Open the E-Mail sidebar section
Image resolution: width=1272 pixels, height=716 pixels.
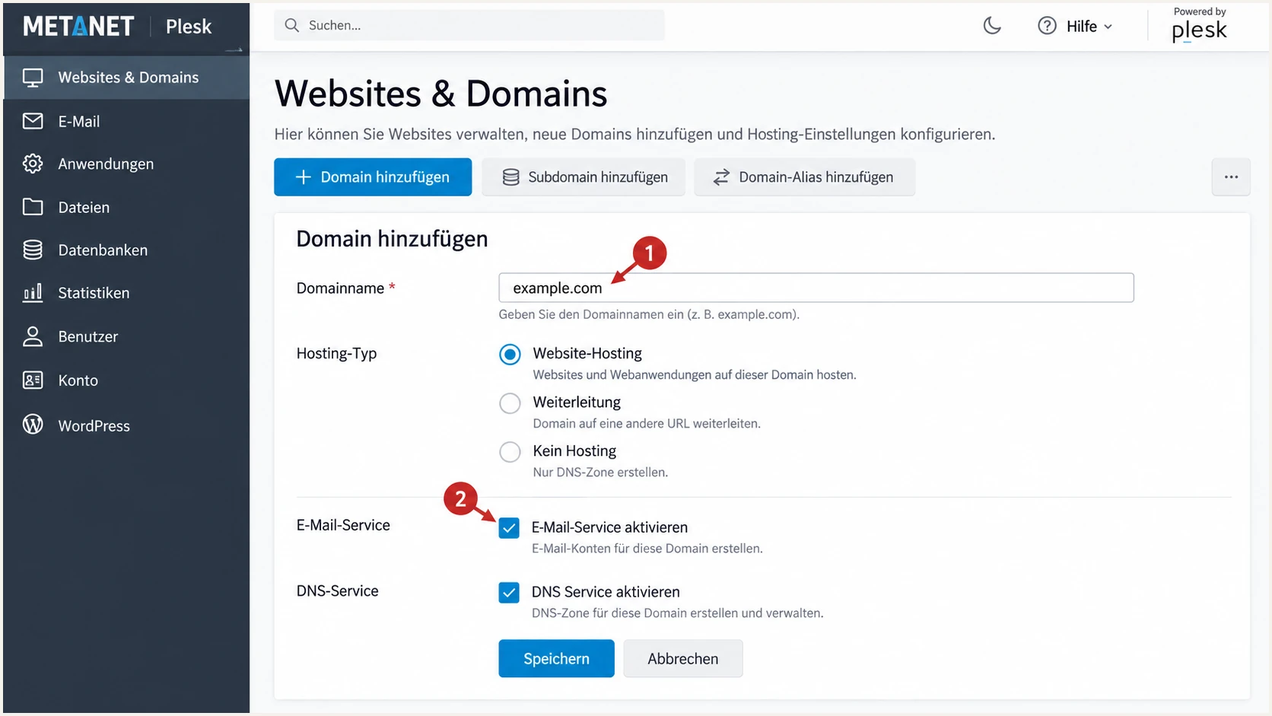(x=126, y=122)
